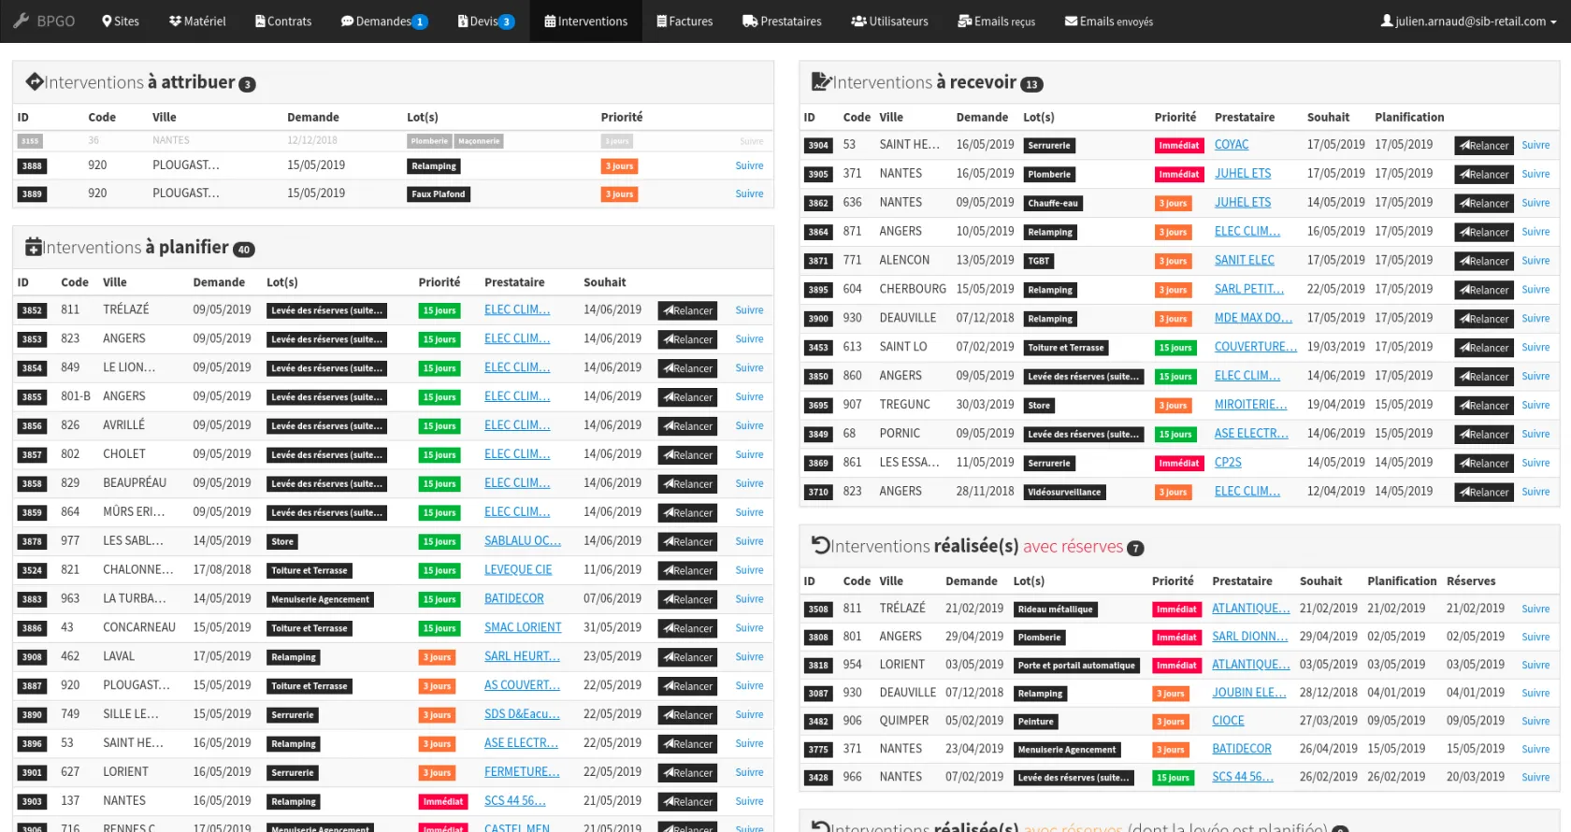Open SMAC LORIENT prestataire link
Screen dimensions: 1571x832
click(x=523, y=627)
